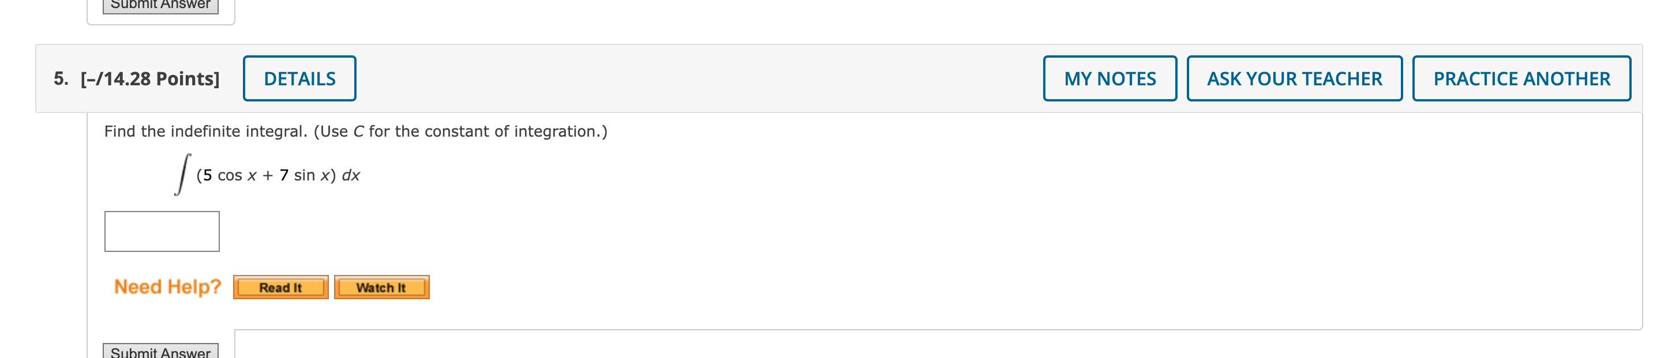Viewport: 1653px width, 358px height.
Task: Open the reading material for this problem
Action: tap(280, 288)
